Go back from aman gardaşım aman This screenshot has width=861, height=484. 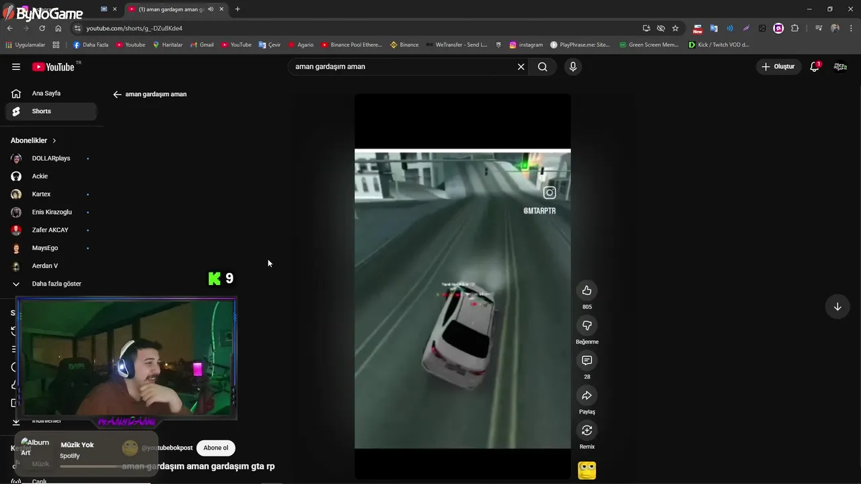point(117,94)
